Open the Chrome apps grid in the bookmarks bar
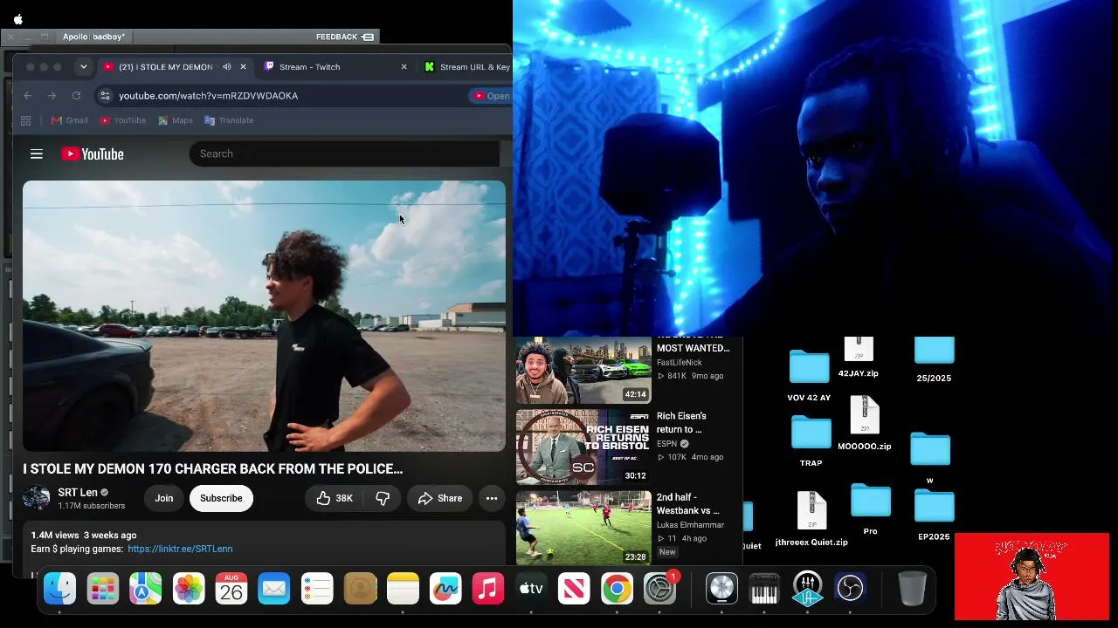This screenshot has height=628, width=1118. pyautogui.click(x=25, y=120)
